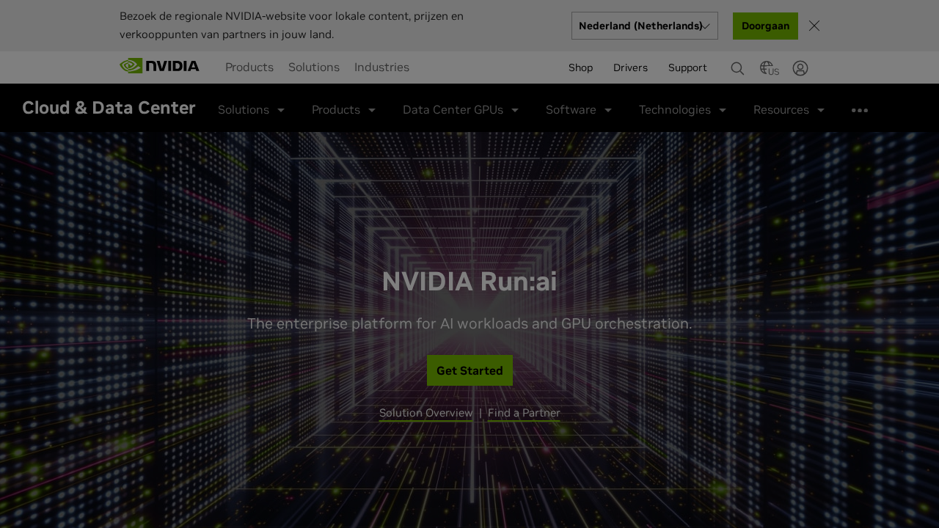The height and width of the screenshot is (528, 939).
Task: Open the user account sign-in icon
Action: [799, 67]
